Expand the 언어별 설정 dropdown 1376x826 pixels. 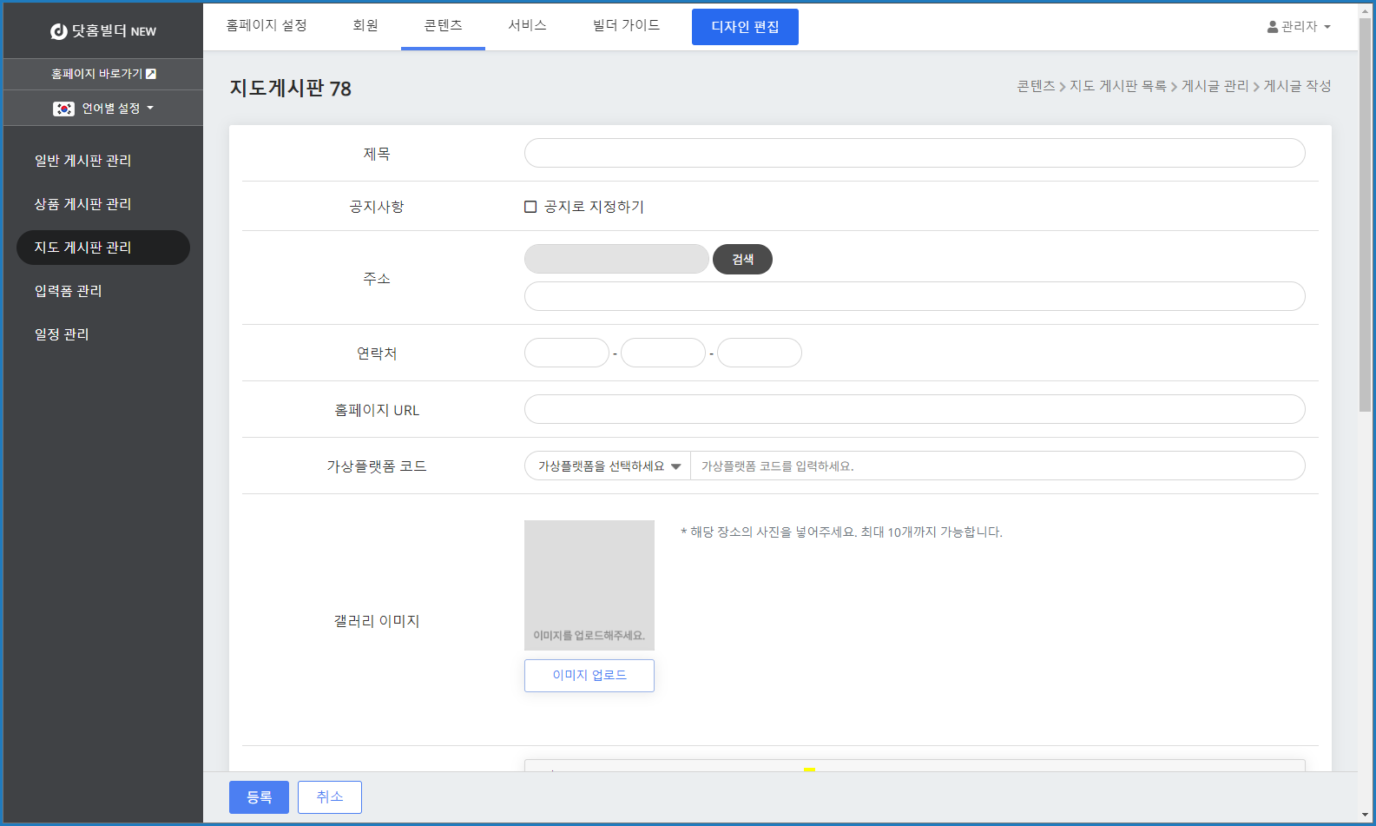pyautogui.click(x=149, y=109)
